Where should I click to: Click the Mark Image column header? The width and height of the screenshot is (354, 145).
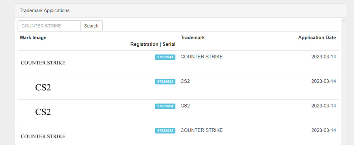point(33,38)
